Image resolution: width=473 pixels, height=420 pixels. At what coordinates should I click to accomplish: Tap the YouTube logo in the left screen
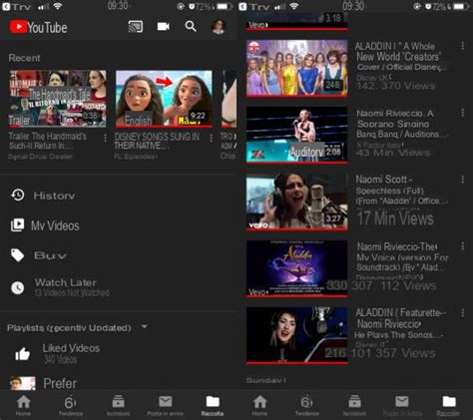38,27
